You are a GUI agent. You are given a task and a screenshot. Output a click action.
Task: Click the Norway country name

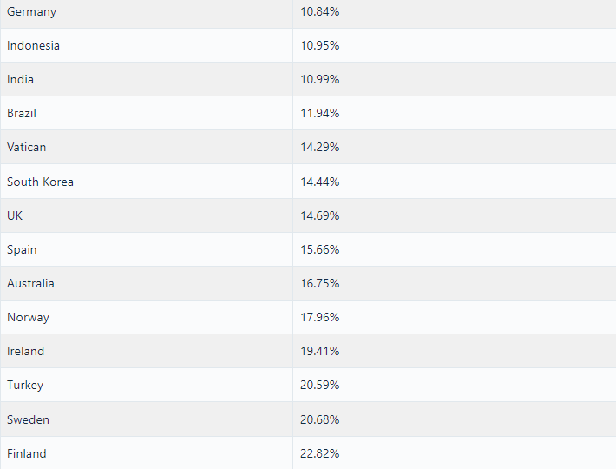tap(29, 317)
